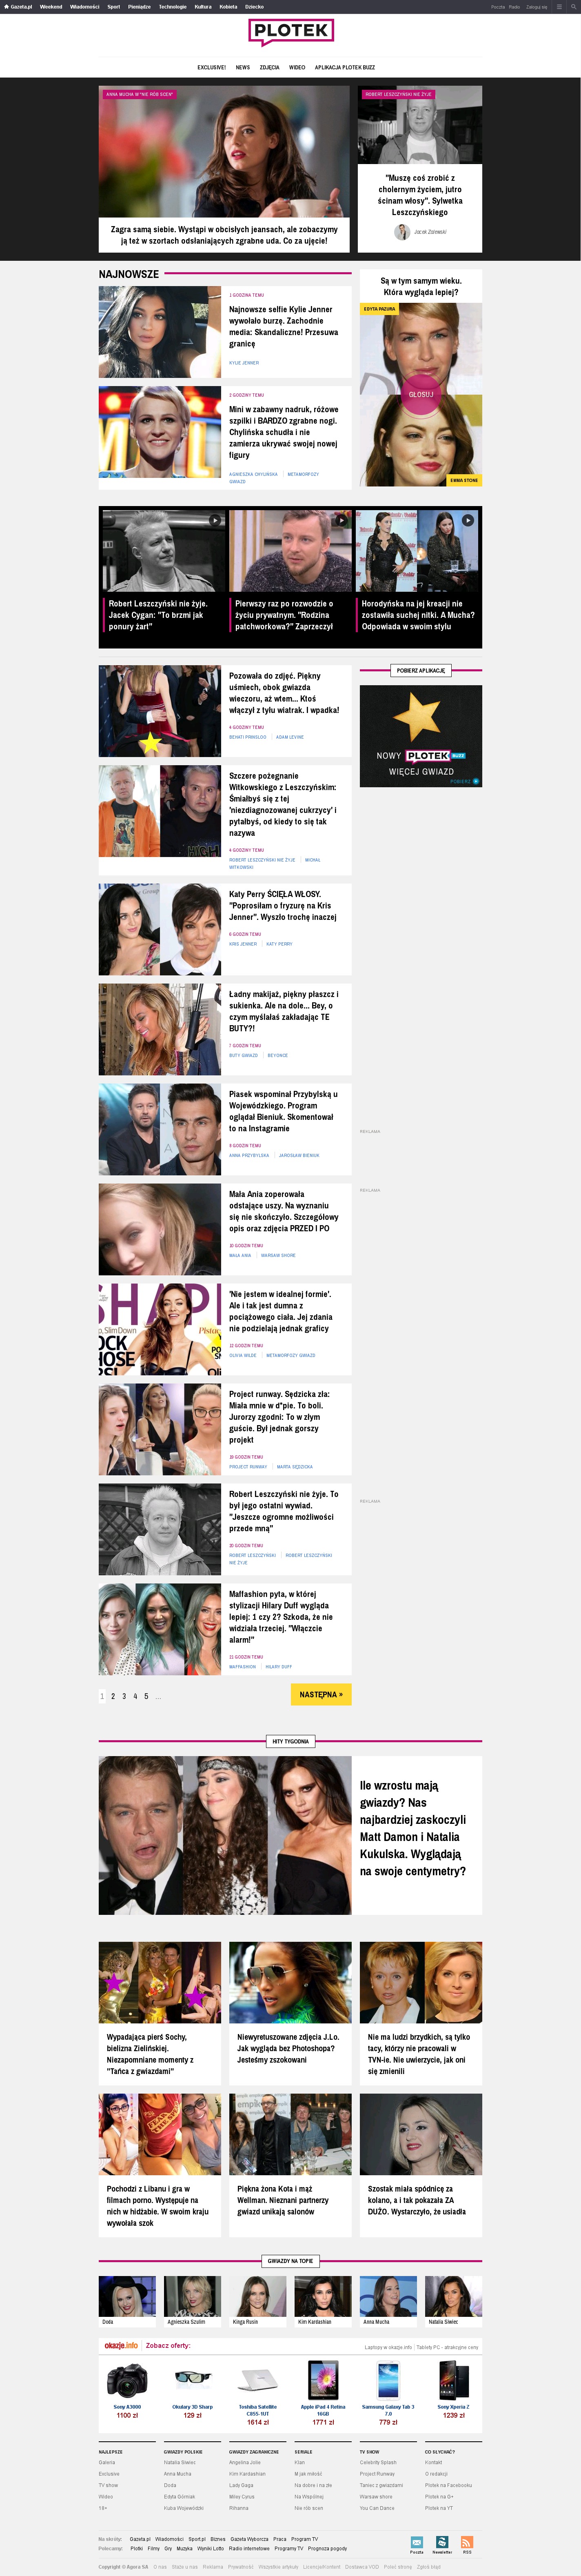Click the RSS icon in footer

tap(467, 2542)
